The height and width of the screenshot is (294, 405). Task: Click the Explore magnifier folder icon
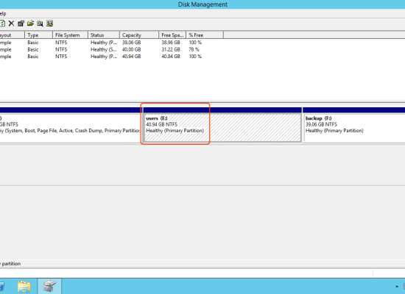[x=40, y=24]
